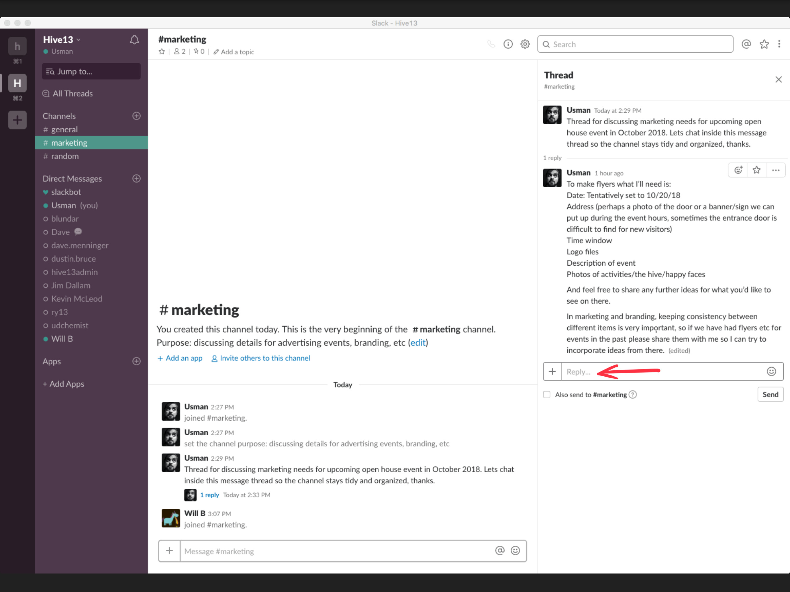The image size is (790, 592).
Task: Open Dave direct message
Action: (91, 232)
